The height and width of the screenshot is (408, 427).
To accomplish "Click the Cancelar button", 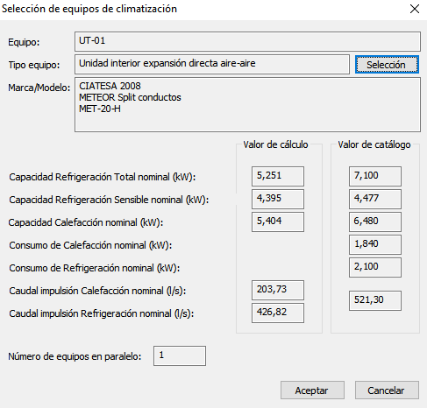I will click(387, 390).
